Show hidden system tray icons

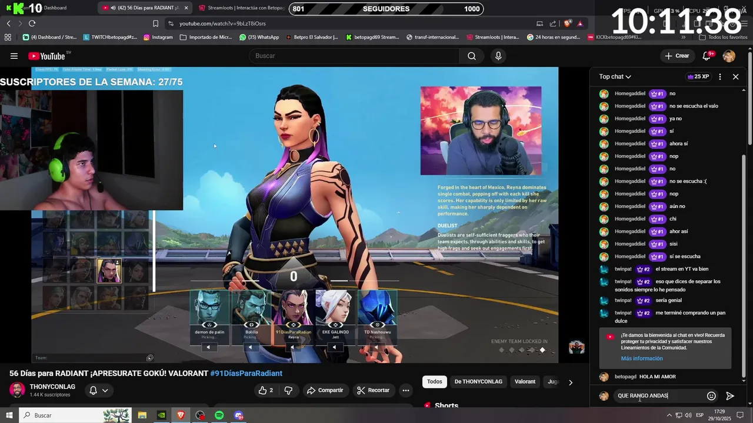tap(669, 415)
